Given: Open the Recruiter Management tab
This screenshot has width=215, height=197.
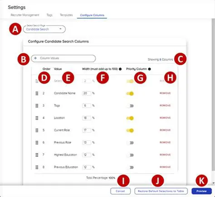Looking at the screenshot, I should click(x=25, y=15).
